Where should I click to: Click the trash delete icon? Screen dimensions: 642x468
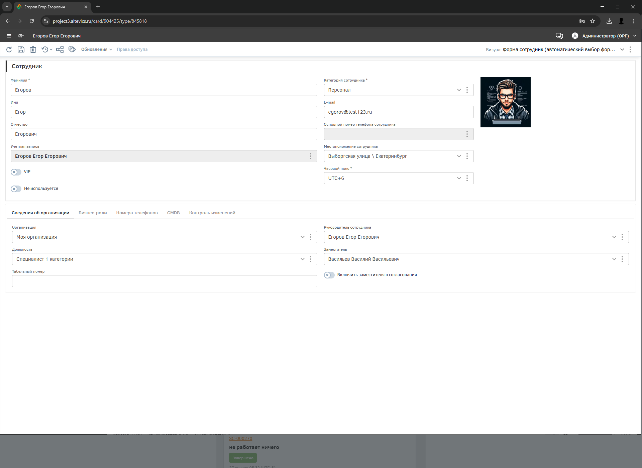33,49
